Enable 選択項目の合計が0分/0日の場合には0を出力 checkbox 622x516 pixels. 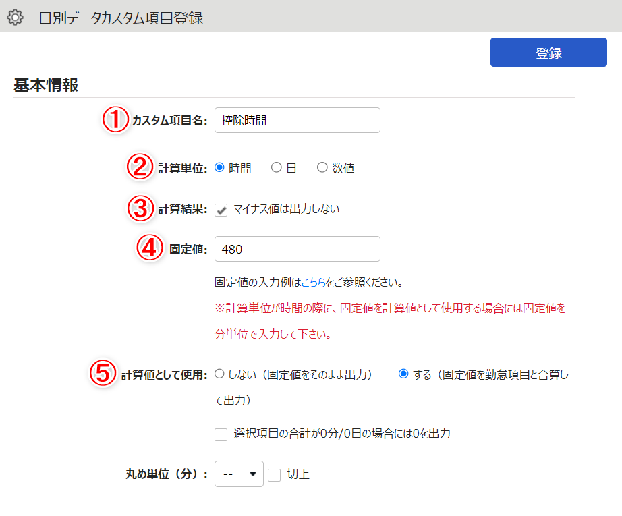click(221, 434)
